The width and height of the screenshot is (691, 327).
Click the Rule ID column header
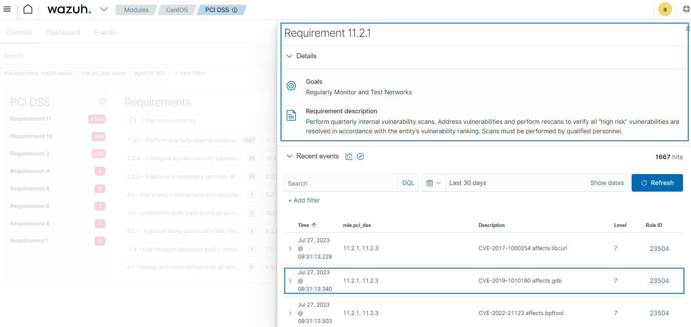pyautogui.click(x=654, y=225)
